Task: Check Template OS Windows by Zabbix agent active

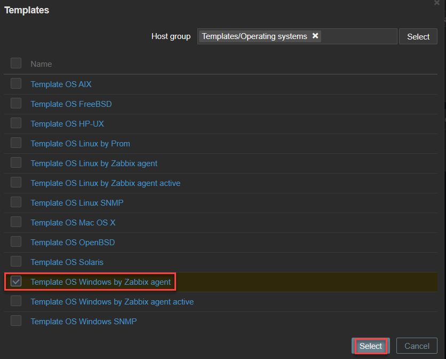Action: [x=15, y=300]
